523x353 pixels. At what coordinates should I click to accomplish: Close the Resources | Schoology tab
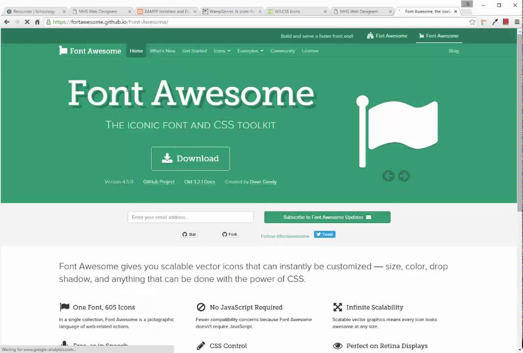coord(64,12)
